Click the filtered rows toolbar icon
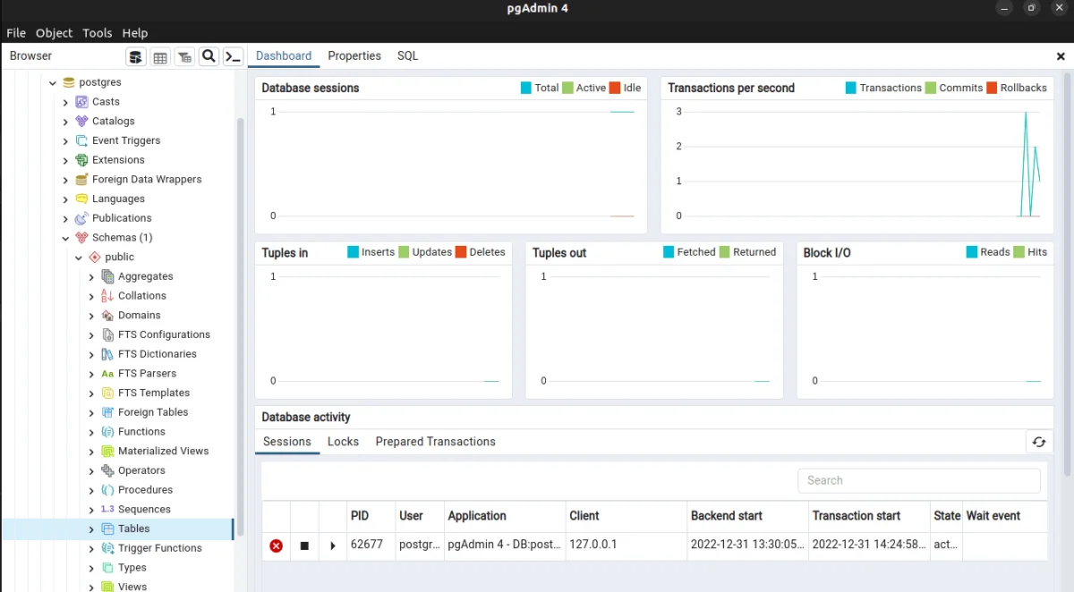 pos(184,56)
